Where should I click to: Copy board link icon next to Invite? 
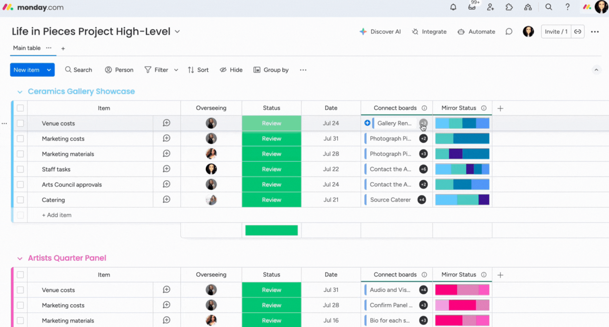[578, 32]
